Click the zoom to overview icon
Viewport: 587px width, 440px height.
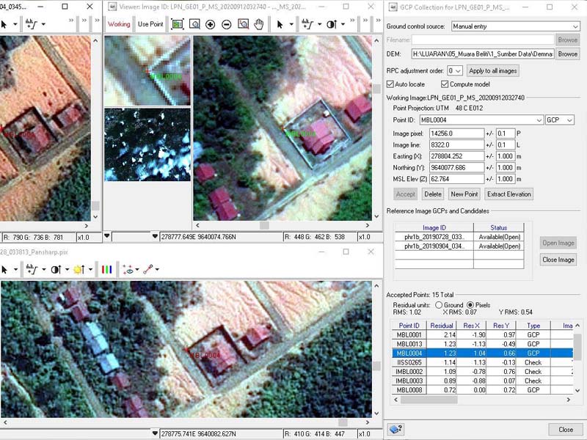tap(177, 24)
